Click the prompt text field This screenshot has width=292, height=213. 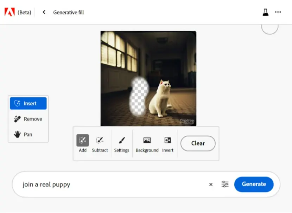point(114,184)
